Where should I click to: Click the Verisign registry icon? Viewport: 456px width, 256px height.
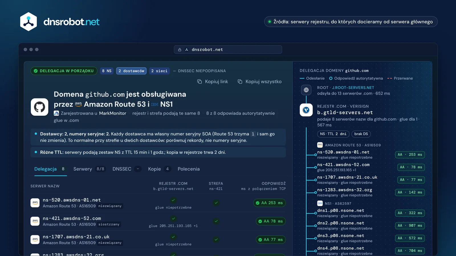[x=306, y=110]
